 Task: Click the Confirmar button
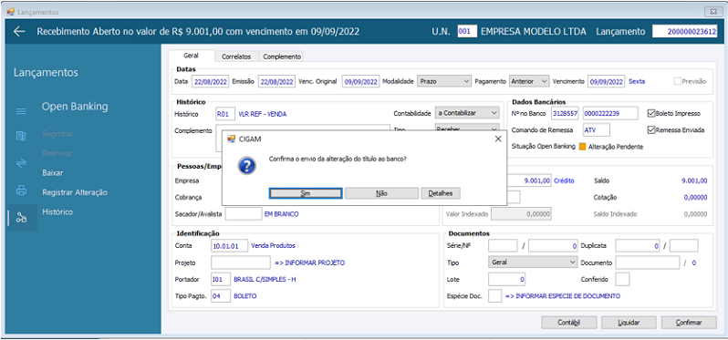pyautogui.click(x=689, y=323)
